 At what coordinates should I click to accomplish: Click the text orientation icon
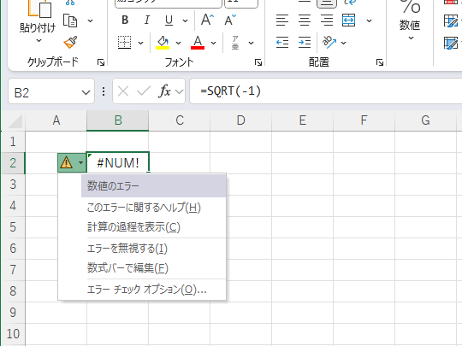point(329,42)
